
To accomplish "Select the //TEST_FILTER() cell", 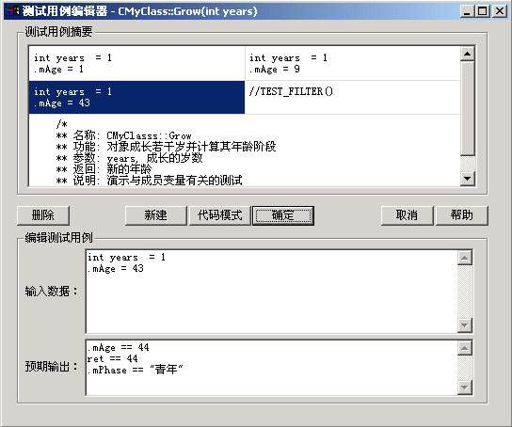I will pyautogui.click(x=353, y=98).
